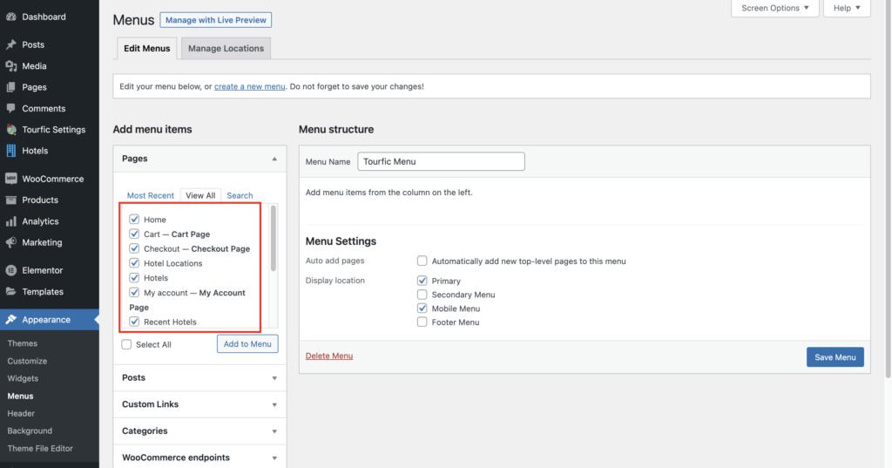This screenshot has height=468, width=892.
Task: Expand the Posts panel arrow
Action: click(x=274, y=378)
